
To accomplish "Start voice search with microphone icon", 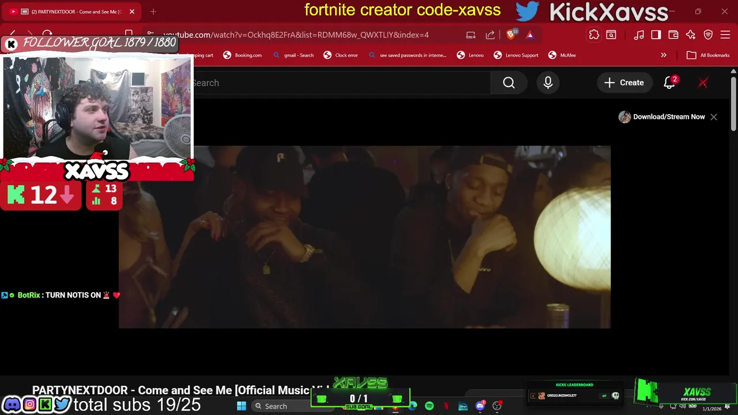I will point(548,83).
